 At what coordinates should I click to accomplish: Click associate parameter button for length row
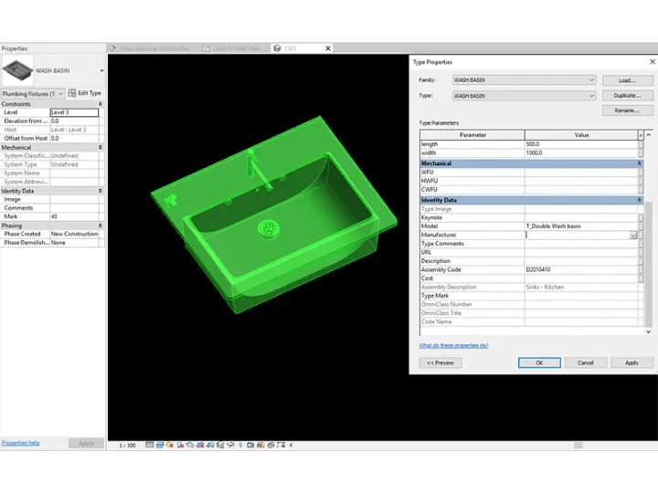[641, 144]
